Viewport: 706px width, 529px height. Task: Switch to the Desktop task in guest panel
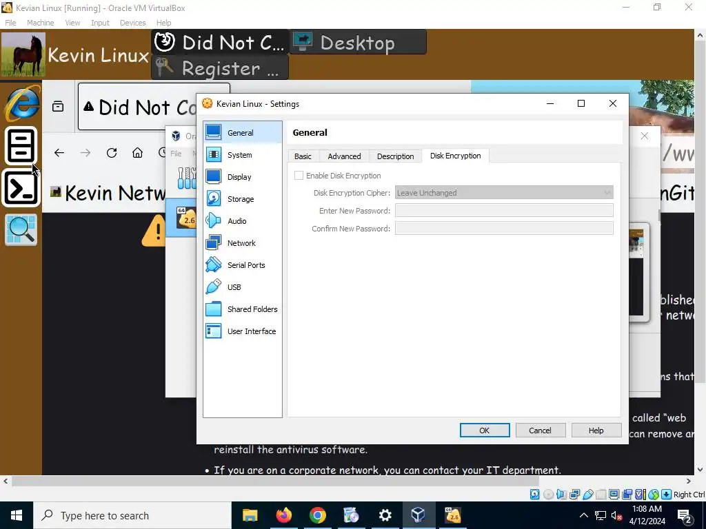pyautogui.click(x=358, y=43)
